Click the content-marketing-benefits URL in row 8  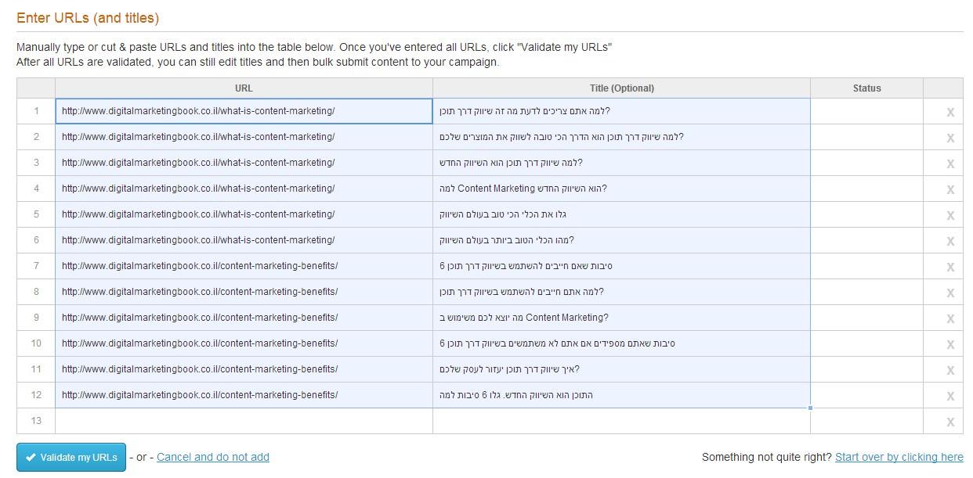pos(244,292)
